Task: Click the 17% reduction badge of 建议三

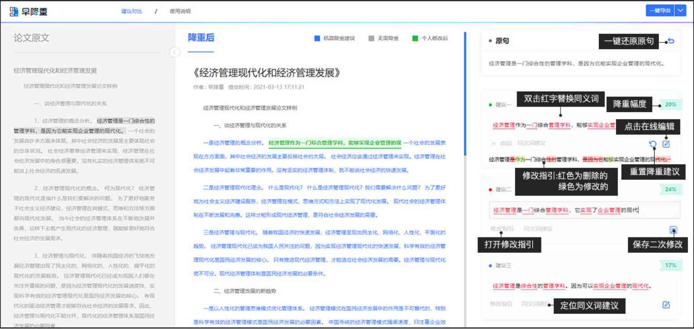Action: coord(670,265)
